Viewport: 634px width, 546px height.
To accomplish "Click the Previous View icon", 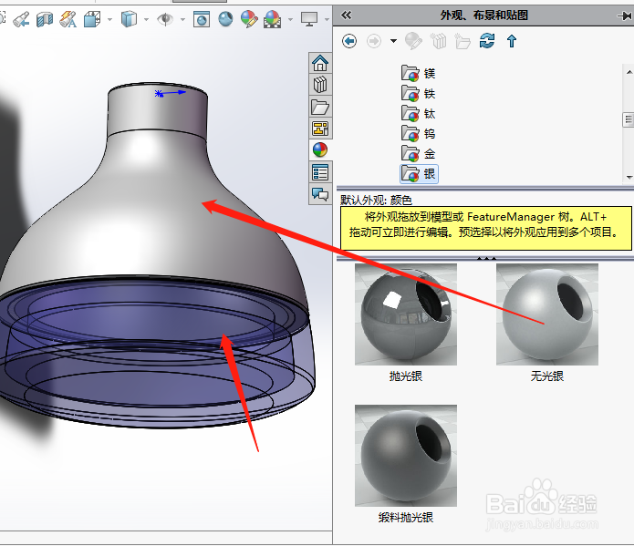I will pyautogui.click(x=21, y=19).
